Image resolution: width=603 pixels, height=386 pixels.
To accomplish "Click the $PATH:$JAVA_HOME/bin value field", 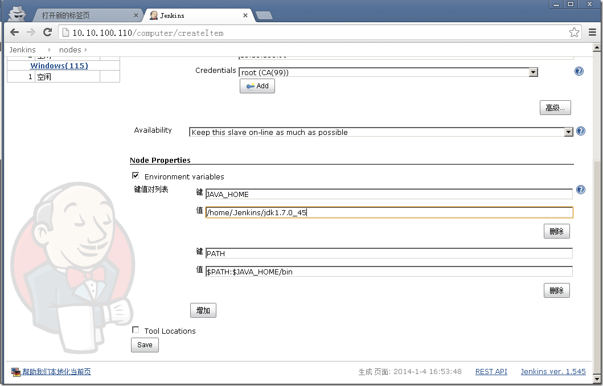I will coord(389,272).
